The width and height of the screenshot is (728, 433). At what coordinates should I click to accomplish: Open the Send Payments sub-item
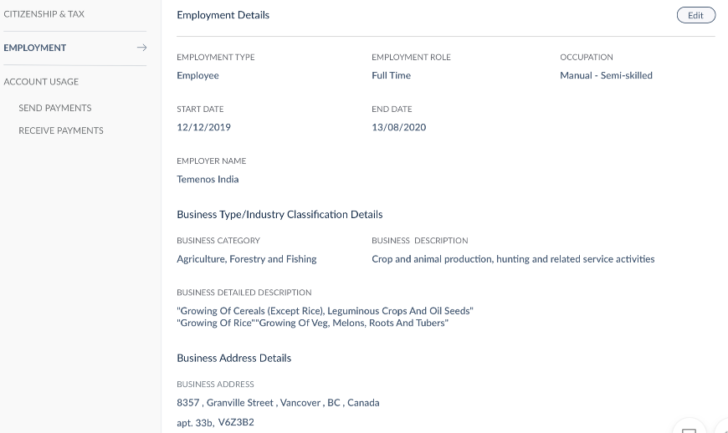coord(55,108)
